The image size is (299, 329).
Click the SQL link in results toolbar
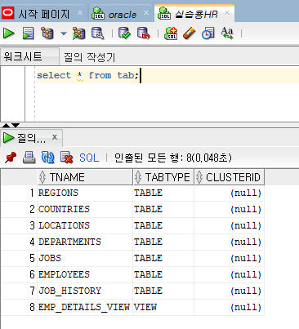tap(89, 158)
